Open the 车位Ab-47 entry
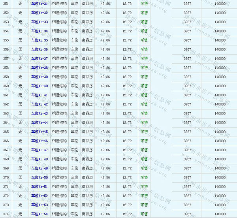 (x=39, y=150)
